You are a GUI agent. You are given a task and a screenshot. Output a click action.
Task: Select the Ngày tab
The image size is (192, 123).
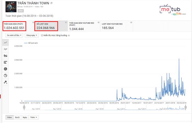pos(25,117)
